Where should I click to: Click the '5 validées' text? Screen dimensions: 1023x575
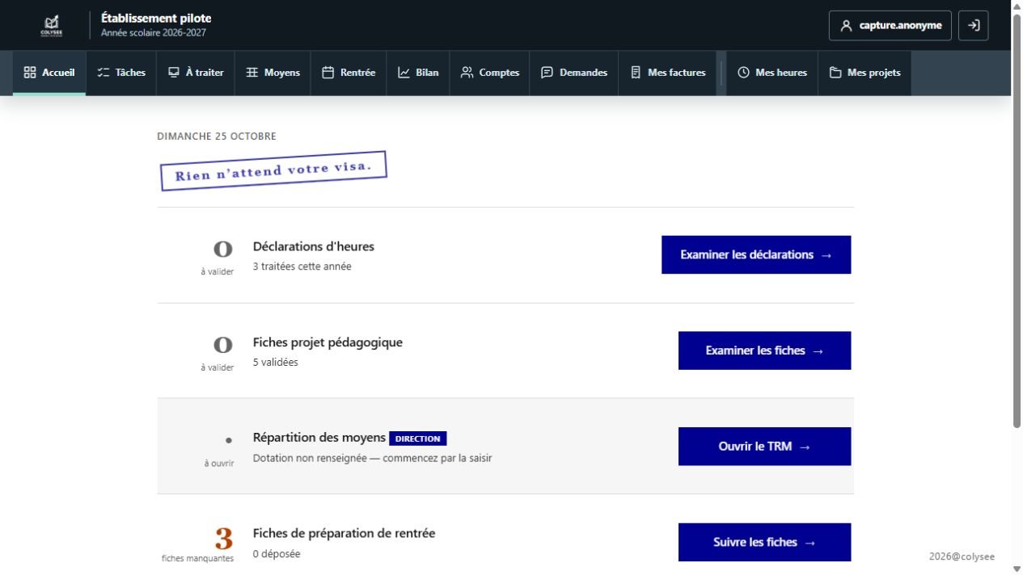coord(275,363)
